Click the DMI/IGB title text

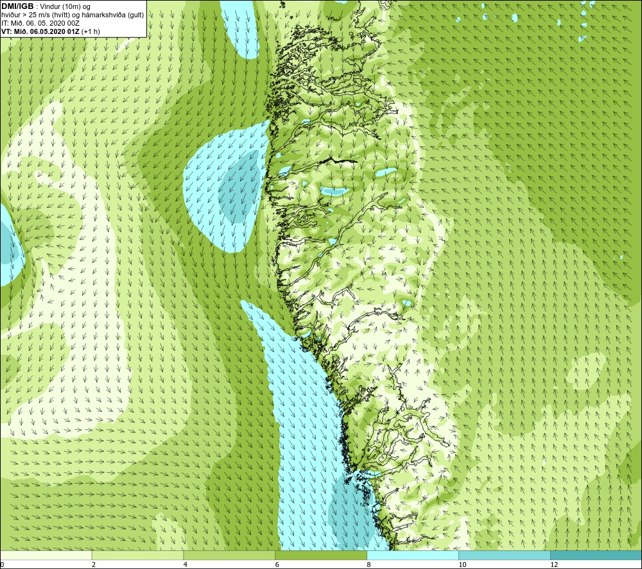17,6
